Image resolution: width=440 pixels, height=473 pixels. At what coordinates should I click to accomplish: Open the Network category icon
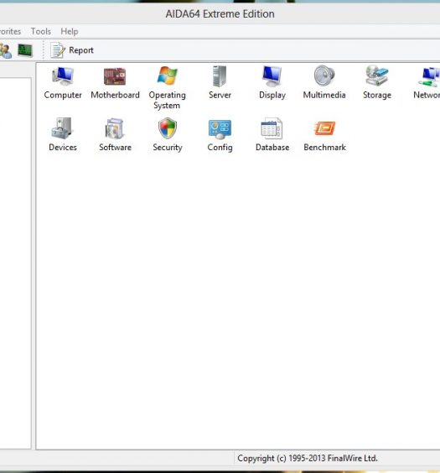coord(429,76)
